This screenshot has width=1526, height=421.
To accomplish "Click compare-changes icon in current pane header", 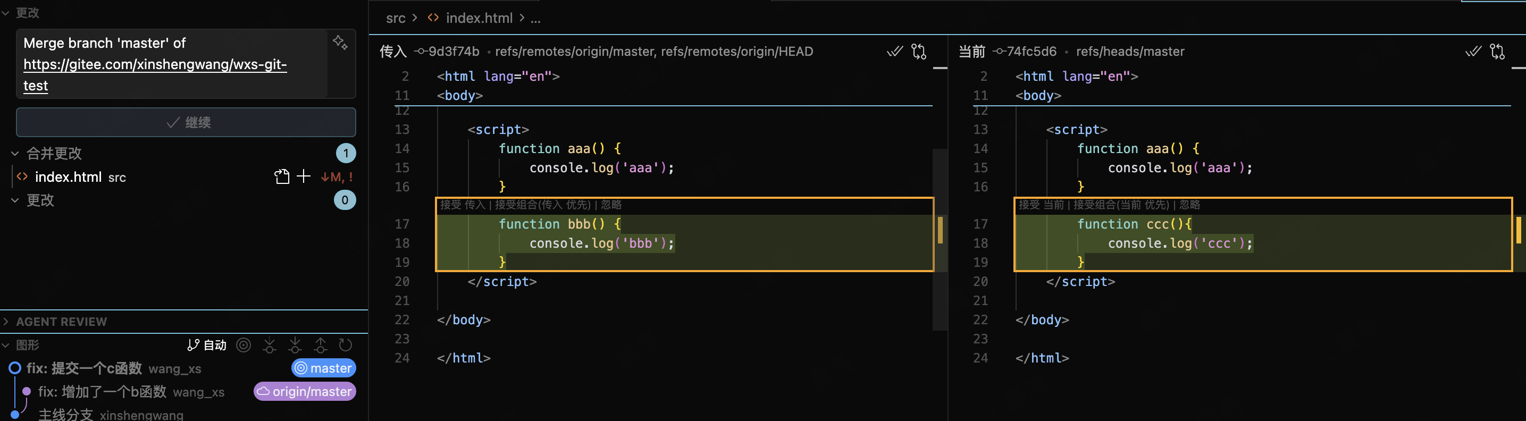I will [x=1498, y=52].
